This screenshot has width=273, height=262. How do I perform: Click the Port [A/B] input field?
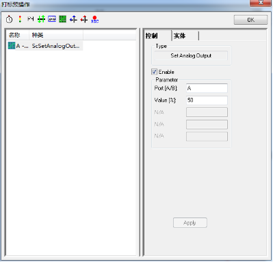207,88
